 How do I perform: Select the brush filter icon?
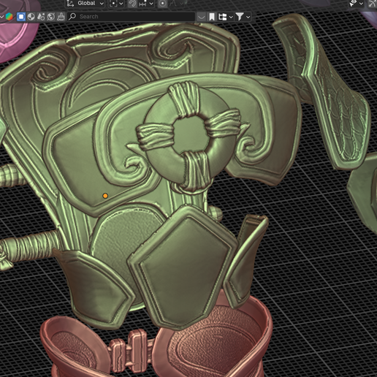(61, 17)
